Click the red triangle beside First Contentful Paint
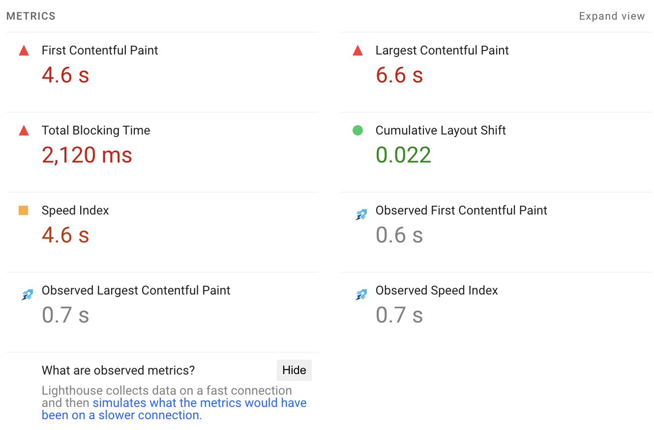The height and width of the screenshot is (430, 654). pyautogui.click(x=24, y=51)
